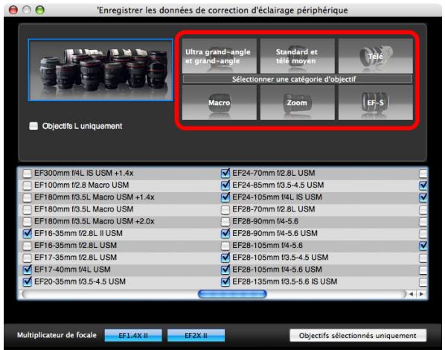
Task: Check EF16-35mm f/2.8L USM lens
Action: click(x=28, y=246)
